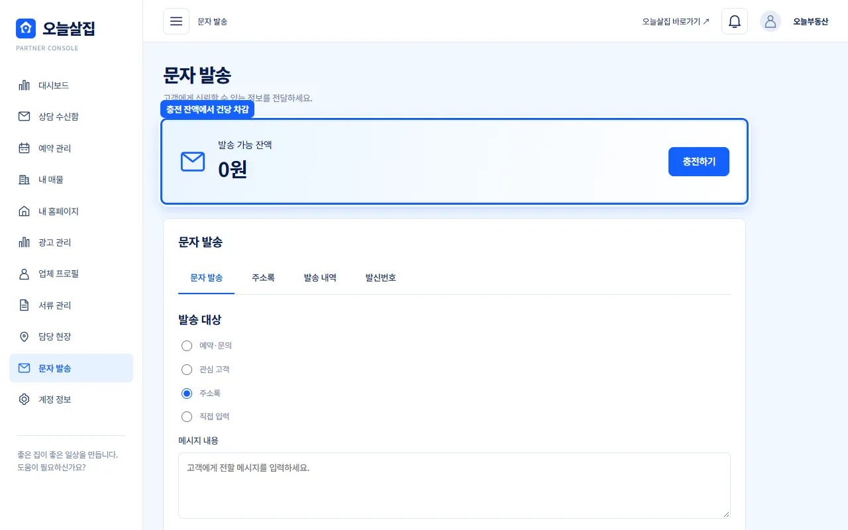Screen dimensions: 848x530
Task: Switch to the 문자 발송 tab
Action: point(206,278)
